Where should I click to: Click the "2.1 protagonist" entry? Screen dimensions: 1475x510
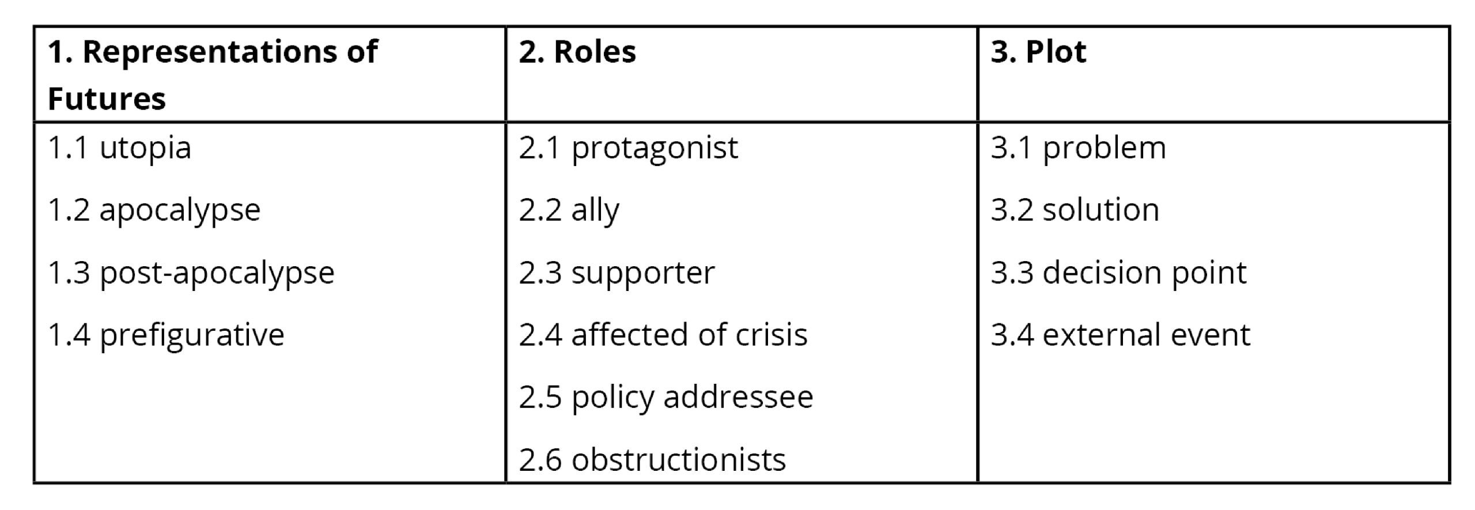coord(628,148)
